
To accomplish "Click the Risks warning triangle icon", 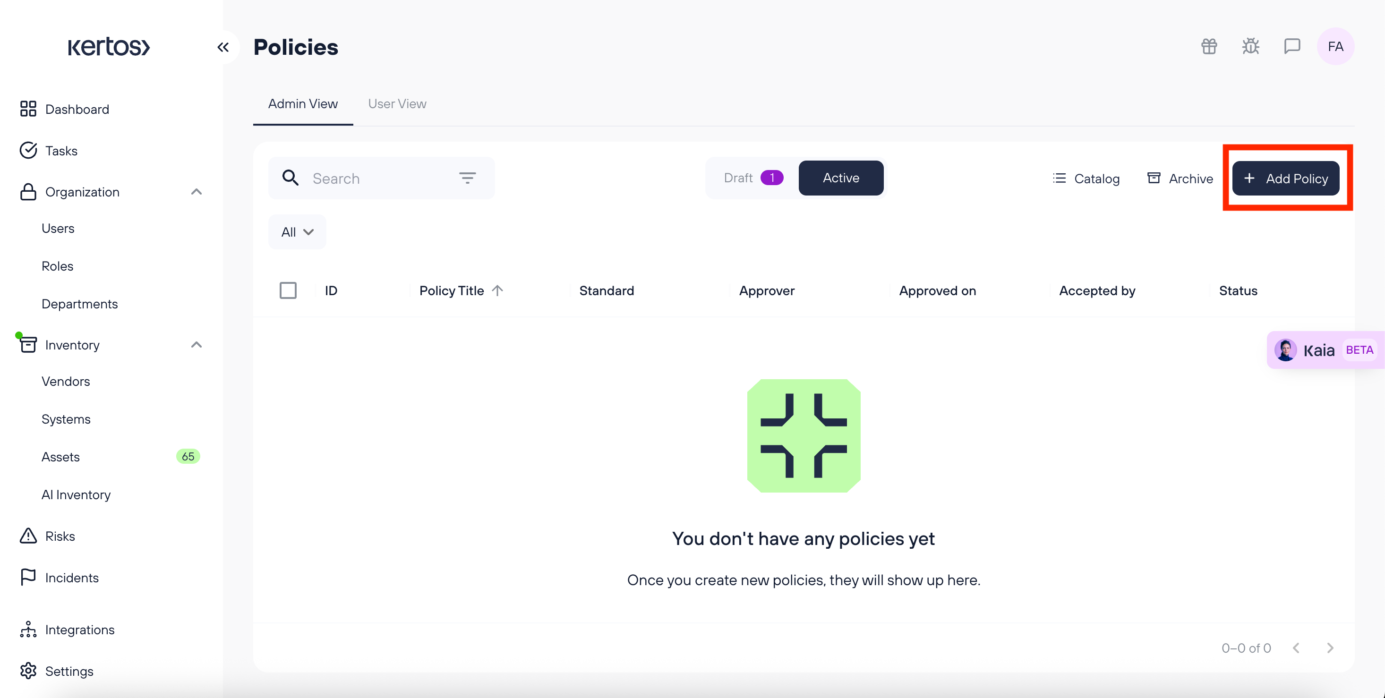I will [x=28, y=536].
